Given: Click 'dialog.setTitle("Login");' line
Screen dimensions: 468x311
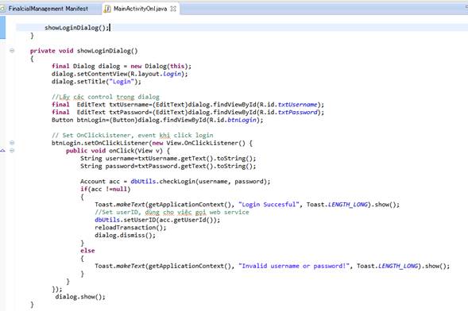Looking at the screenshot, I should tap(96, 82).
